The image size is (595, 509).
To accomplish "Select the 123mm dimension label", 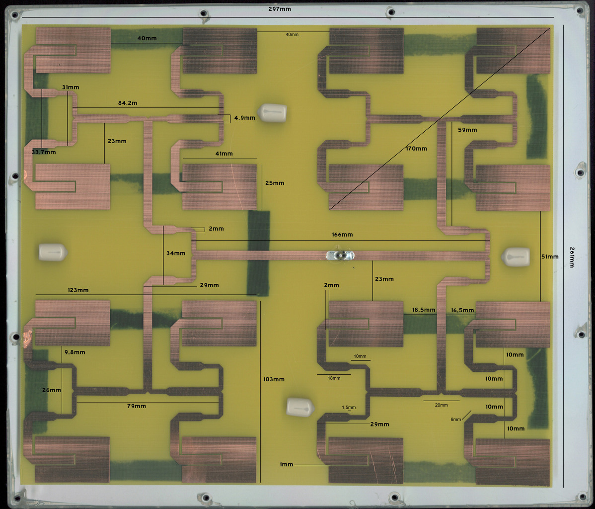I will [78, 290].
